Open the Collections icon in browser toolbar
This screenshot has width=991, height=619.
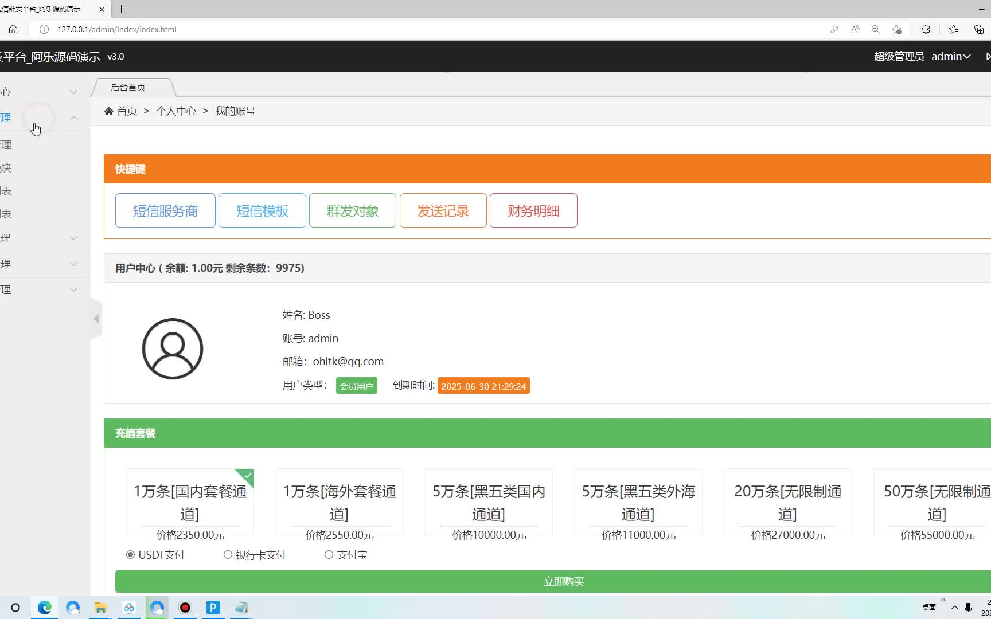[979, 29]
